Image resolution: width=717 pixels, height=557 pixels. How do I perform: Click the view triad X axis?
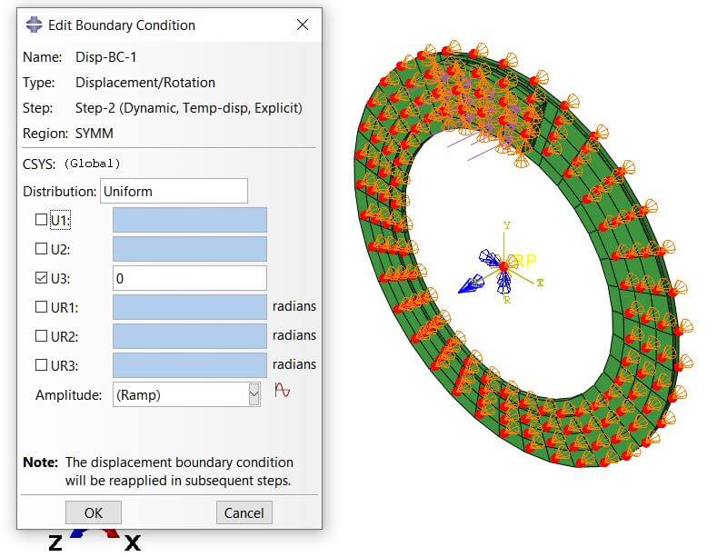pyautogui.click(x=133, y=543)
